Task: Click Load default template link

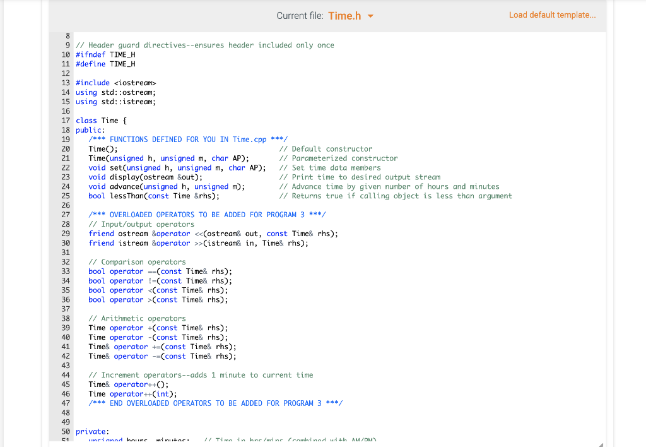Action: [x=553, y=15]
